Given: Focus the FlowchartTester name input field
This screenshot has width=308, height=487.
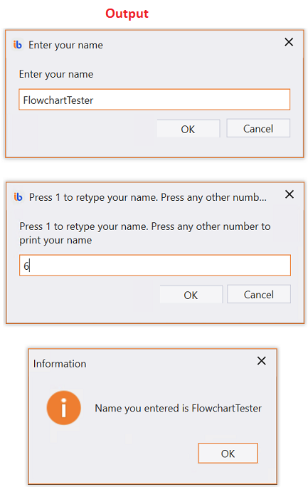Looking at the screenshot, I should pyautogui.click(x=154, y=100).
